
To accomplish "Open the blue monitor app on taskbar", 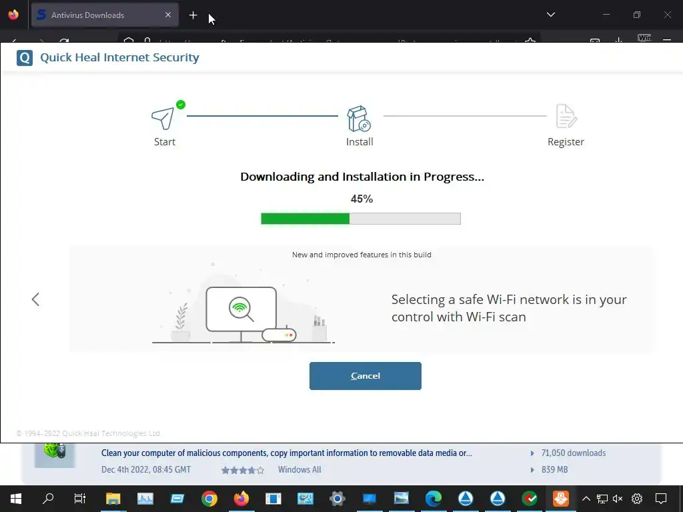I will (x=370, y=499).
